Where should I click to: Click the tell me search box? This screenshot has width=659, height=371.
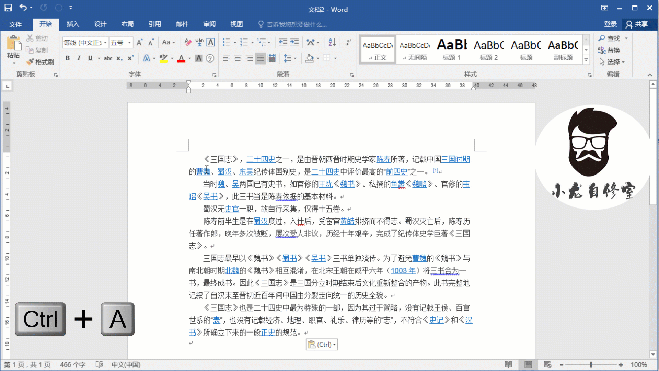[x=293, y=24]
